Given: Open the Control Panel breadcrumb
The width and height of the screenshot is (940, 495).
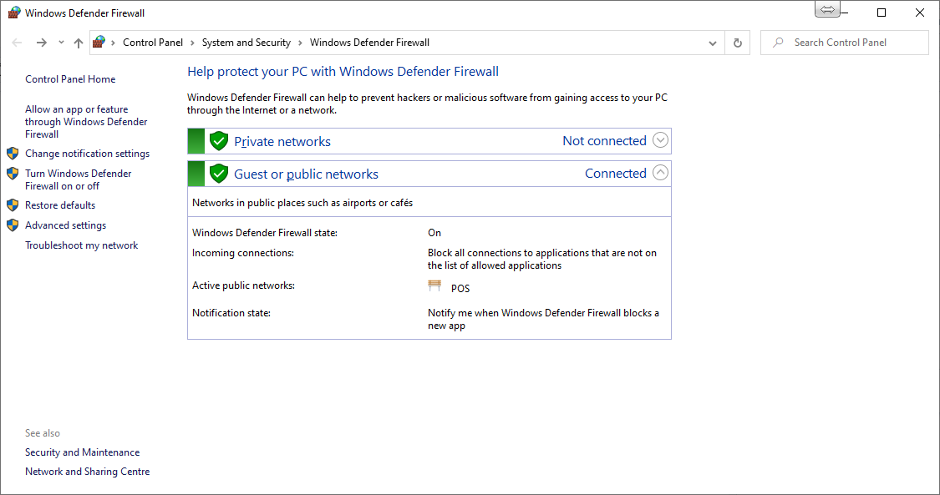Looking at the screenshot, I should point(153,43).
